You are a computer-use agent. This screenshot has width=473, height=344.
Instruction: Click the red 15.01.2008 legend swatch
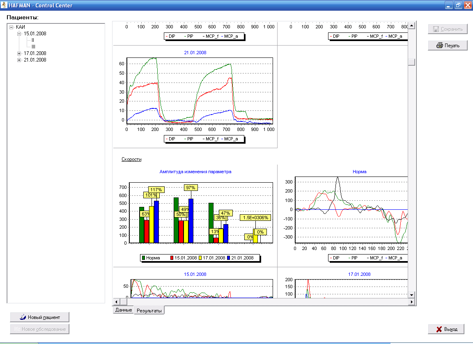(172, 258)
